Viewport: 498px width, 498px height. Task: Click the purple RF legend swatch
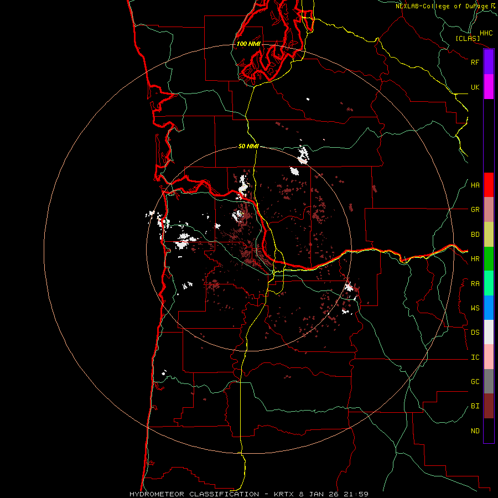(x=489, y=62)
